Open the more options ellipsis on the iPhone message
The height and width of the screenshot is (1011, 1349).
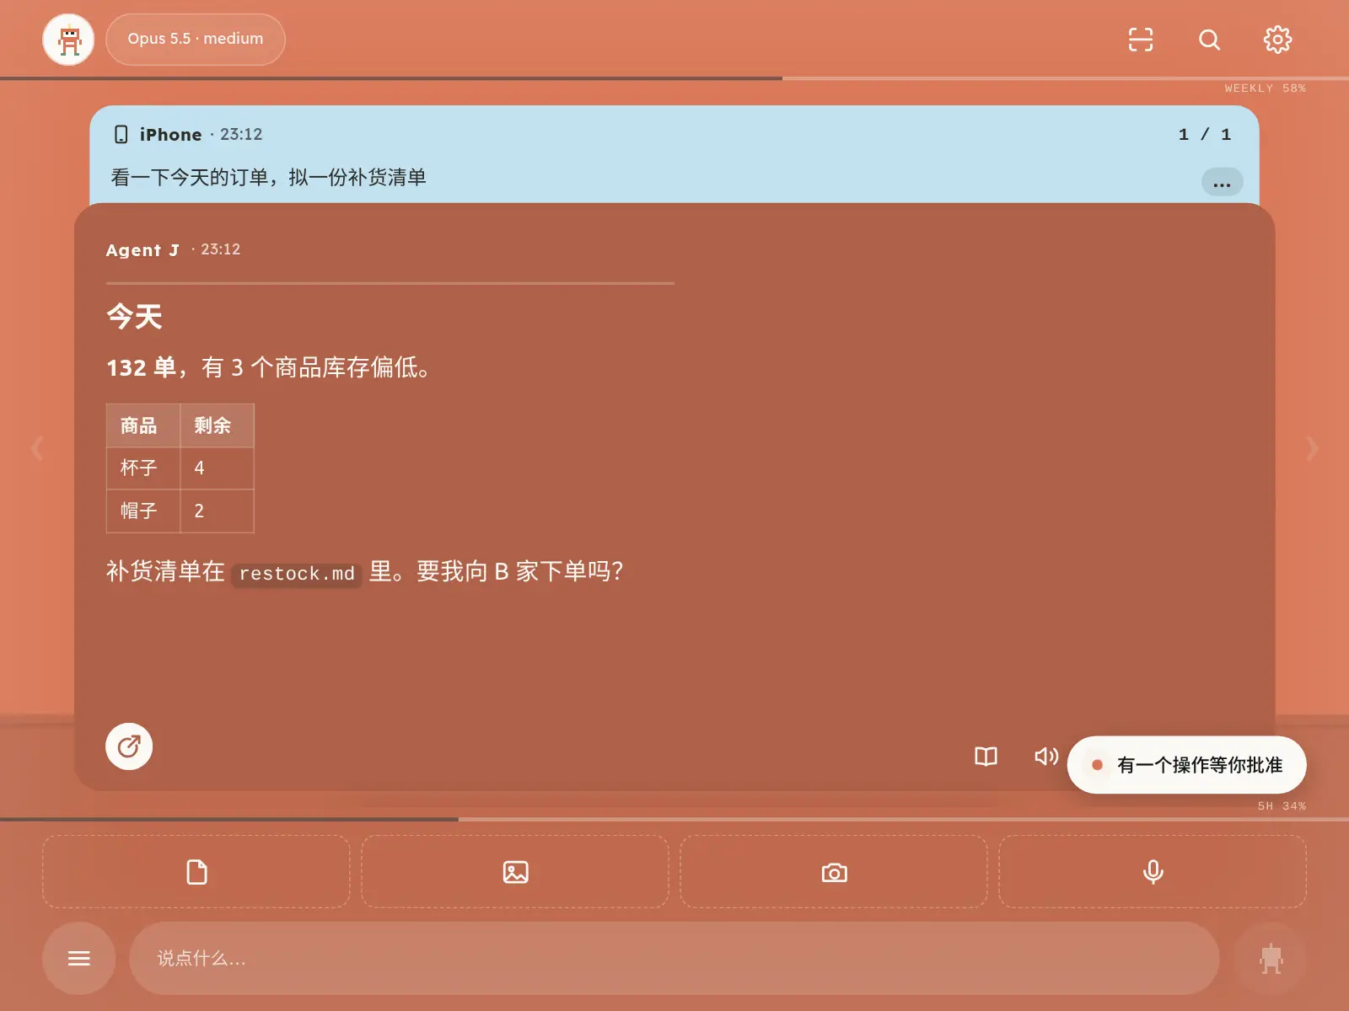point(1222,182)
